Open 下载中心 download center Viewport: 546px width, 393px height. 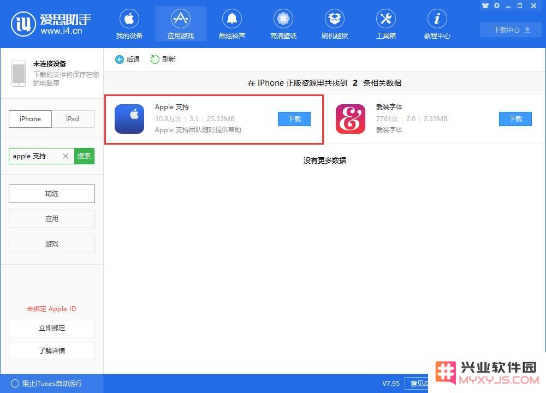click(x=511, y=29)
